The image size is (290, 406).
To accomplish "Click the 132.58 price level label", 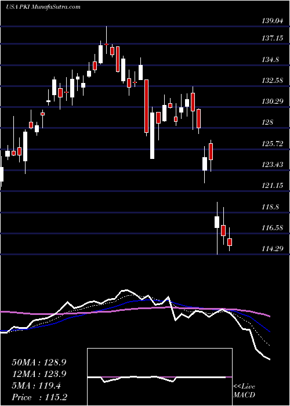I will (x=273, y=81).
